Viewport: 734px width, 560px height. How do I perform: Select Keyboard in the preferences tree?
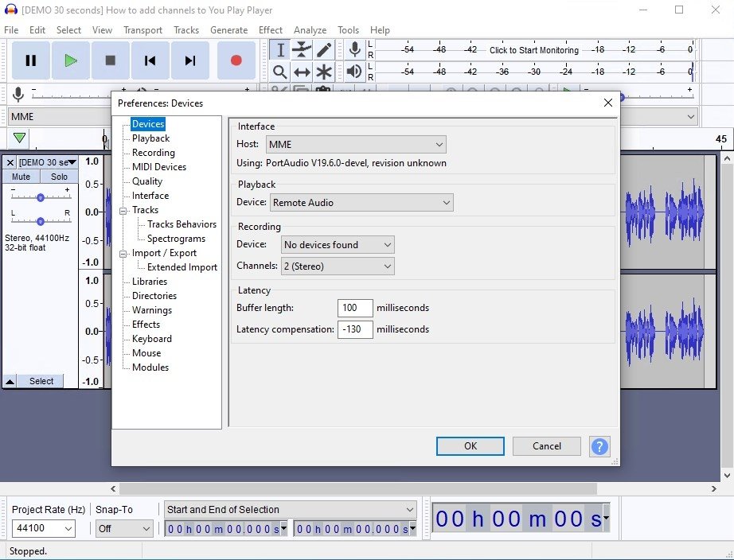(x=152, y=339)
